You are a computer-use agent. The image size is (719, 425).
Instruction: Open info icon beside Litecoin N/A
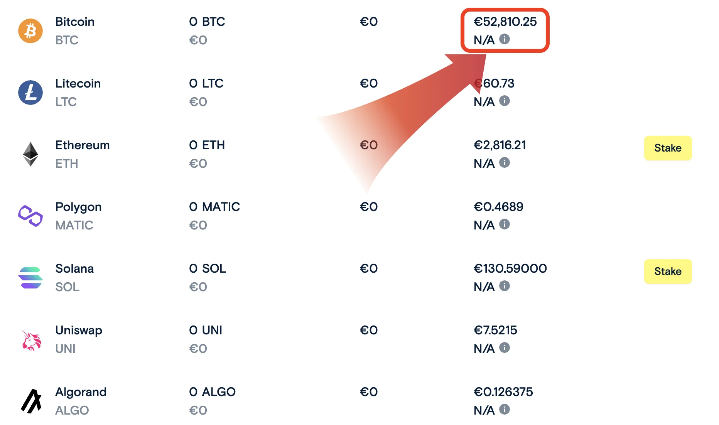tap(505, 101)
